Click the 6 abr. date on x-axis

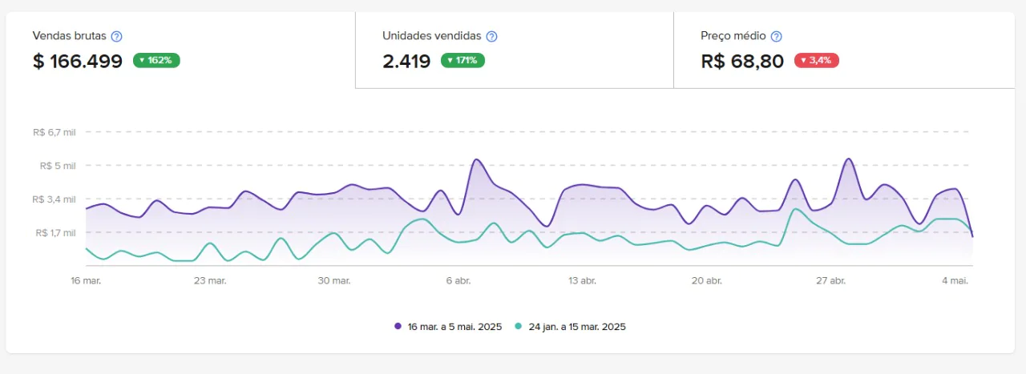tap(458, 281)
